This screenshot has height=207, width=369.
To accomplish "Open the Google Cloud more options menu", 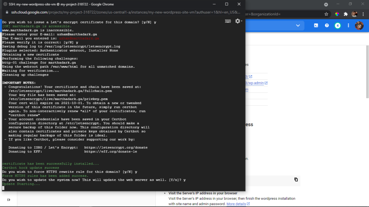I will (348, 26).
